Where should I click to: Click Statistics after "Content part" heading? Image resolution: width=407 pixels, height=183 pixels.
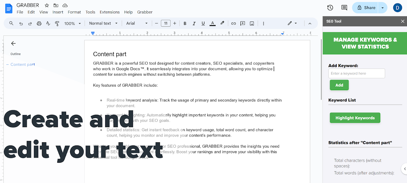(360, 143)
